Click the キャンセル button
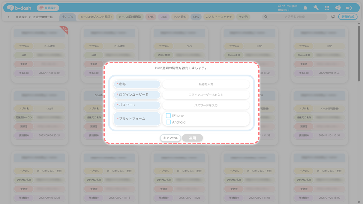This screenshot has width=363, height=204. point(170,138)
